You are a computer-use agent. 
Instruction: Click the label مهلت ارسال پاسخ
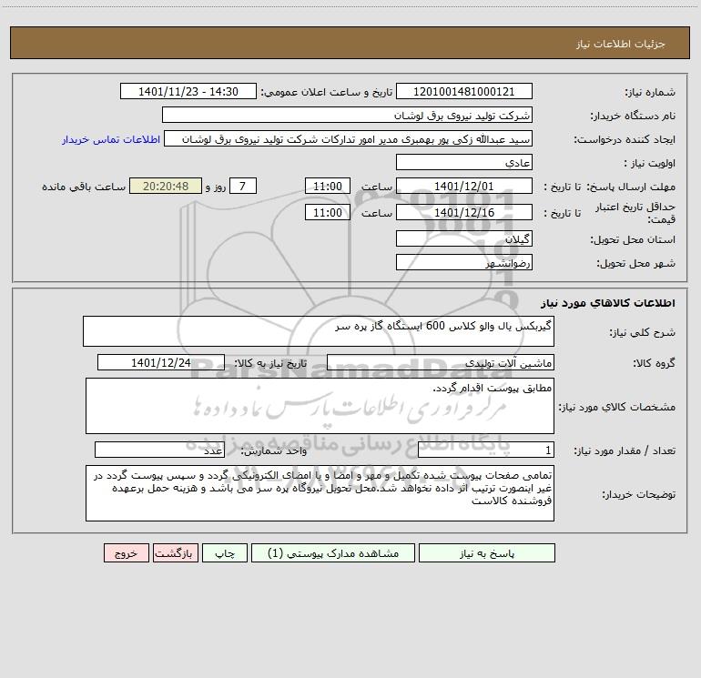[x=630, y=187]
